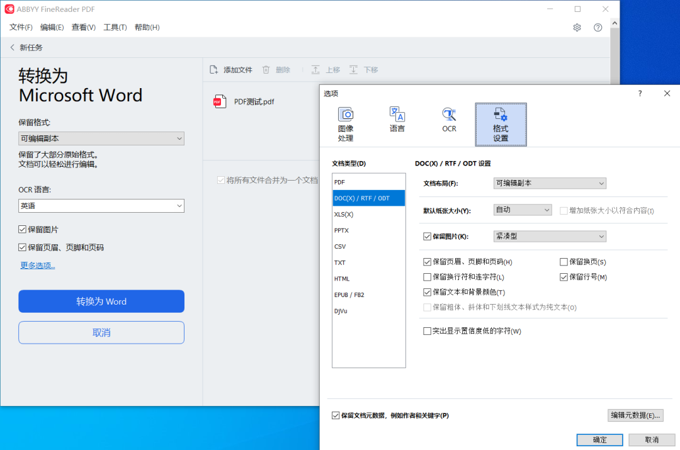The image size is (680, 450).
Task: Open 文档布局(F) dropdown
Action: coord(550,183)
